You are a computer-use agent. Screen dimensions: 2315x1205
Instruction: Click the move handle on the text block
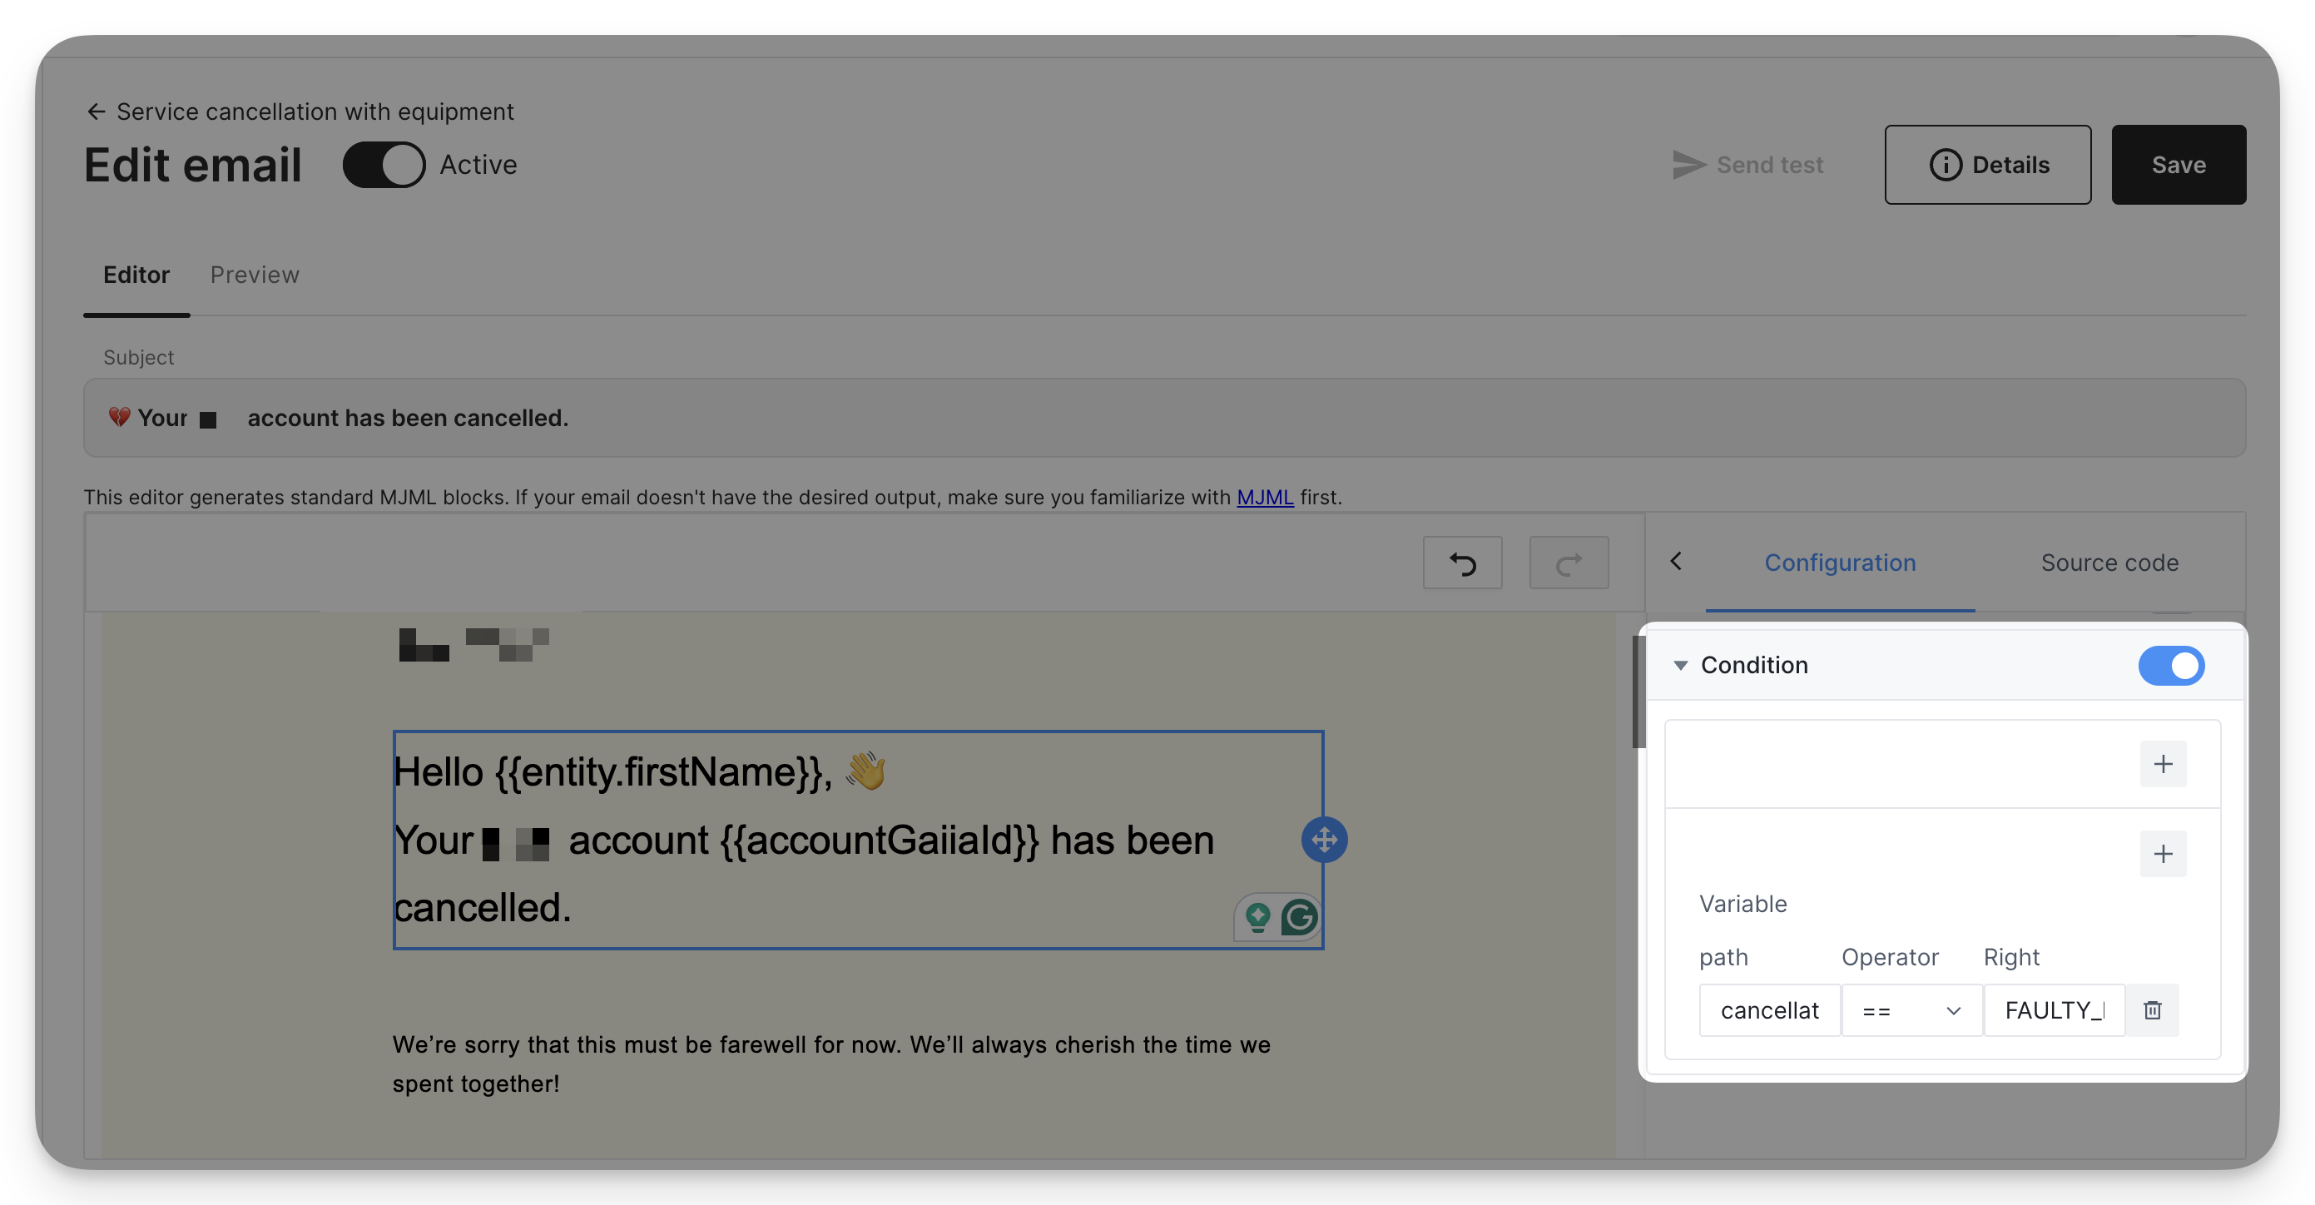(1324, 840)
